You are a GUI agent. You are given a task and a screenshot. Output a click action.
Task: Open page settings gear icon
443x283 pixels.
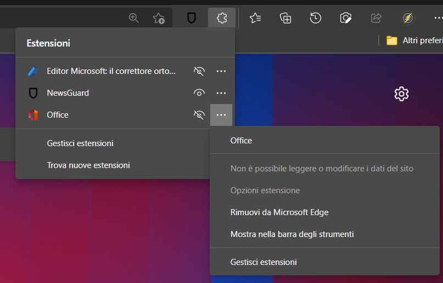401,94
